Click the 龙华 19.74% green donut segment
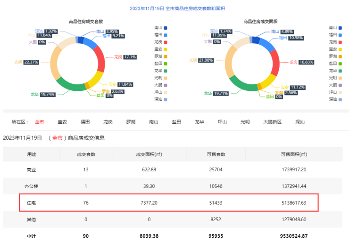349x241 pixels. click(x=71, y=85)
